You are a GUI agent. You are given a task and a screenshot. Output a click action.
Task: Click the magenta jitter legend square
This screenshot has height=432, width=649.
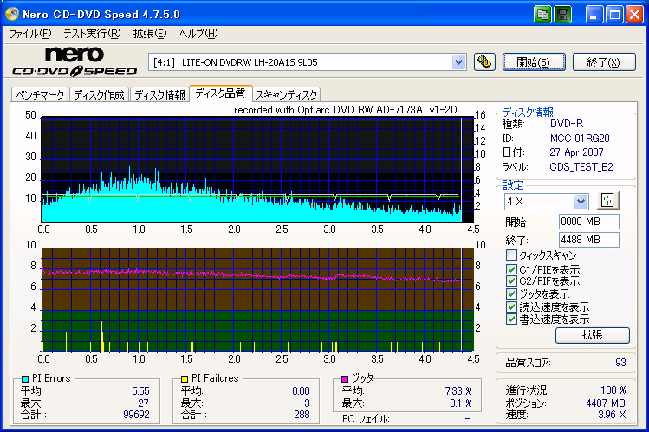344,378
